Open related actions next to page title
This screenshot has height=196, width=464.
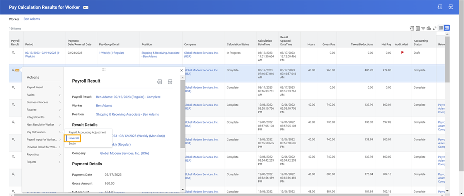(86, 7)
